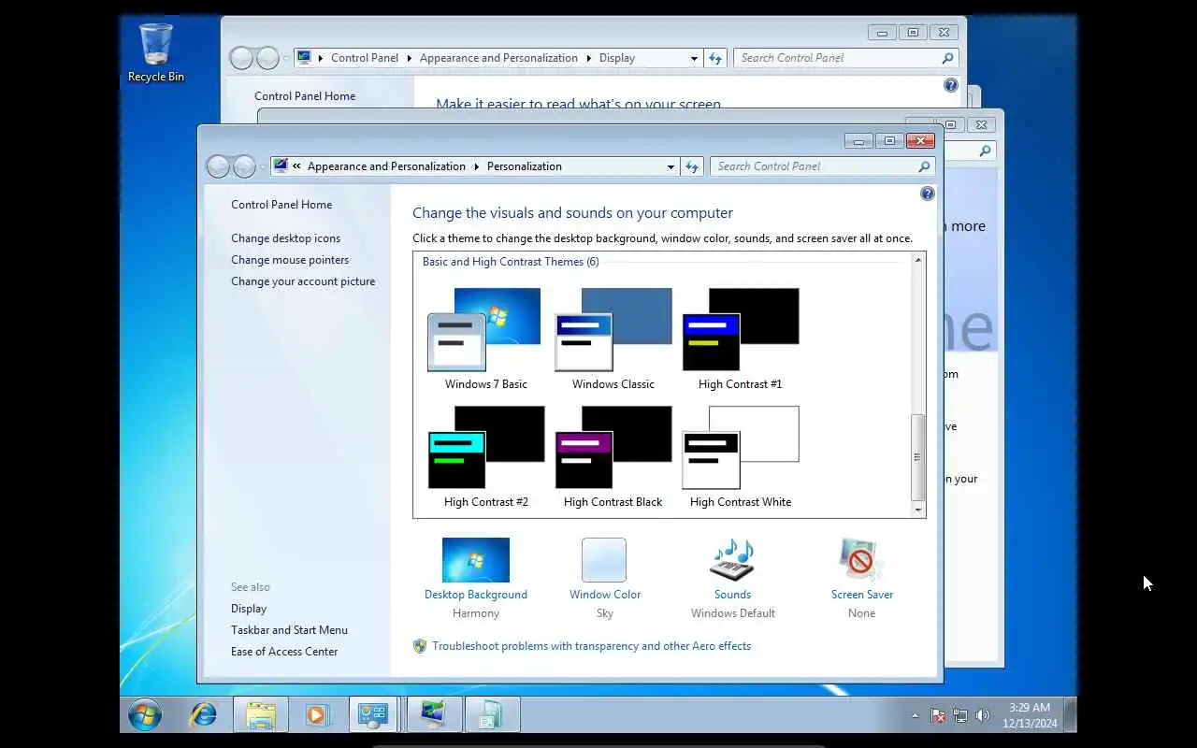
Task: Click Display breadcrumb in Display window
Action: pos(617,58)
